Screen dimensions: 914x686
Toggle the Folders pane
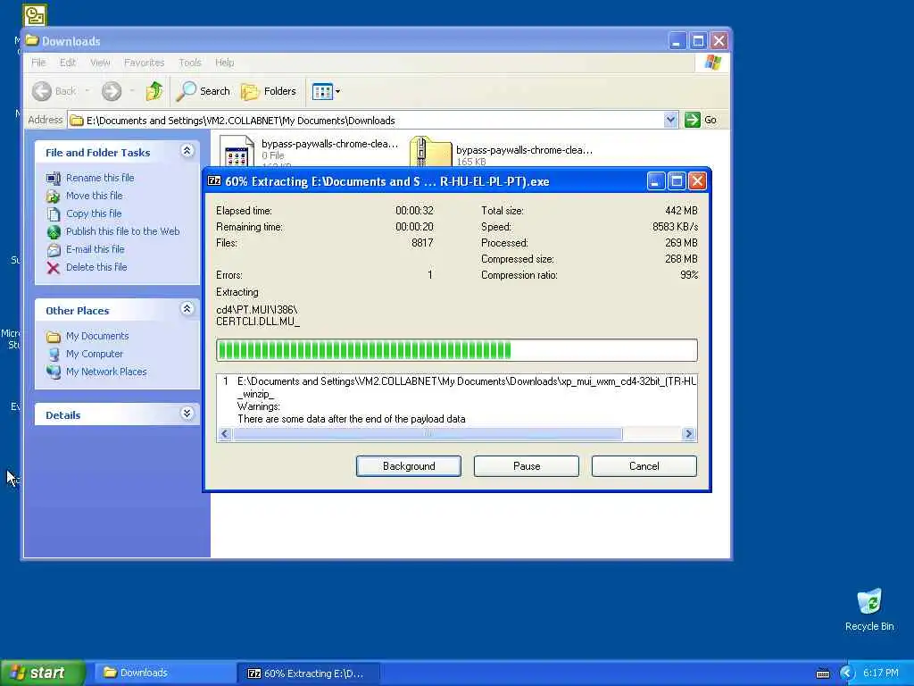(269, 91)
